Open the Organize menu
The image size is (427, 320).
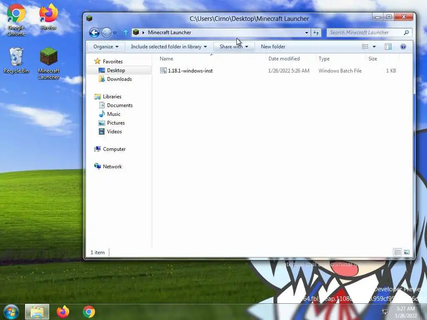tap(105, 47)
